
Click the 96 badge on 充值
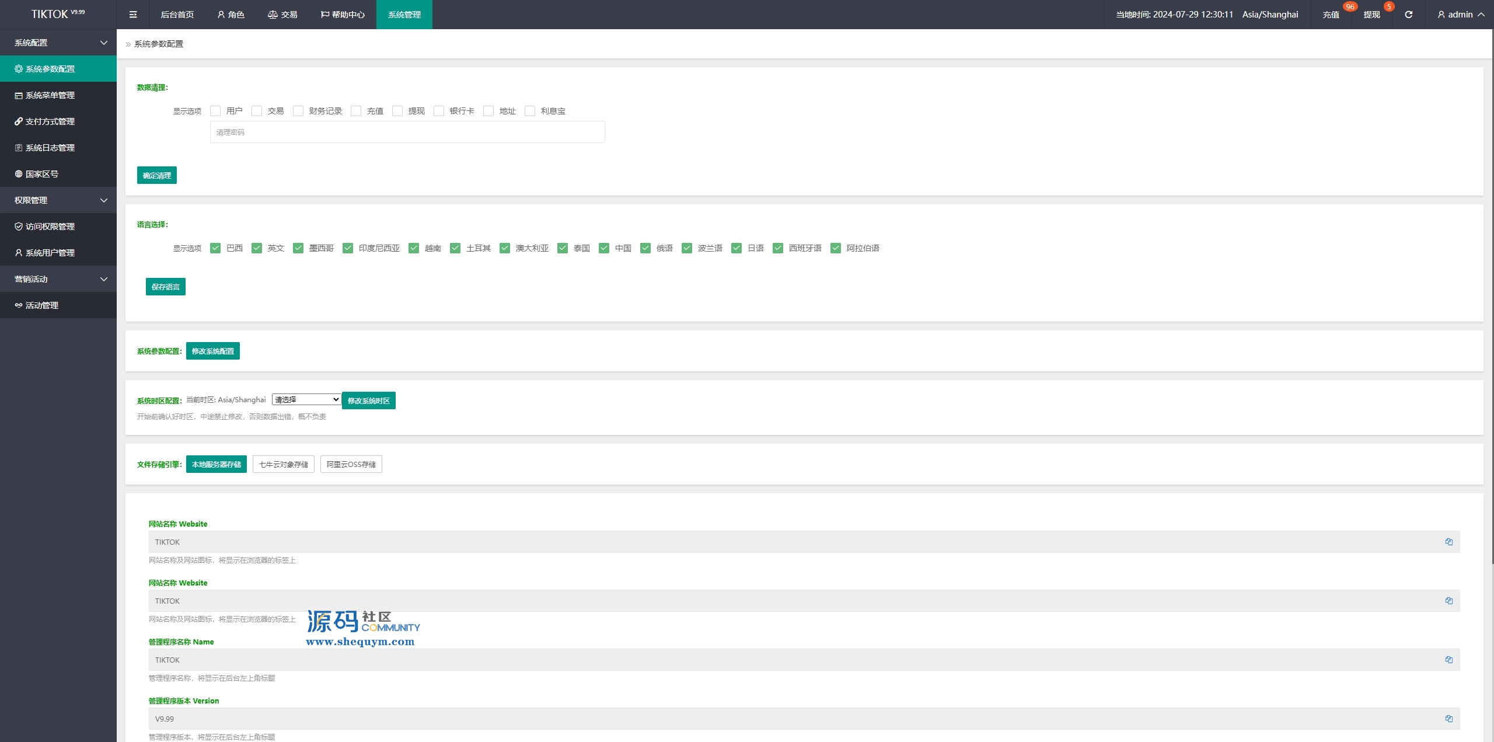coord(1350,7)
